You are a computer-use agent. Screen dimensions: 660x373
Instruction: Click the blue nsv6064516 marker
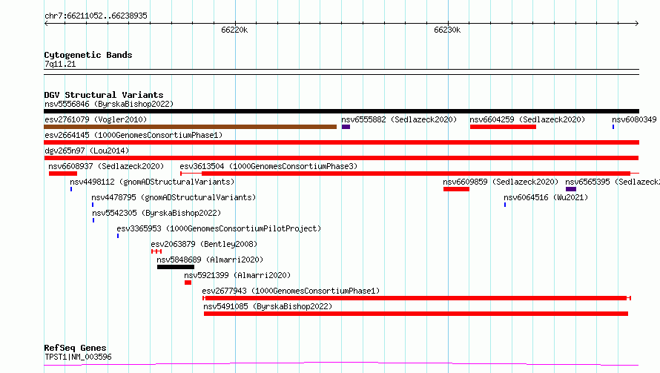(505, 205)
